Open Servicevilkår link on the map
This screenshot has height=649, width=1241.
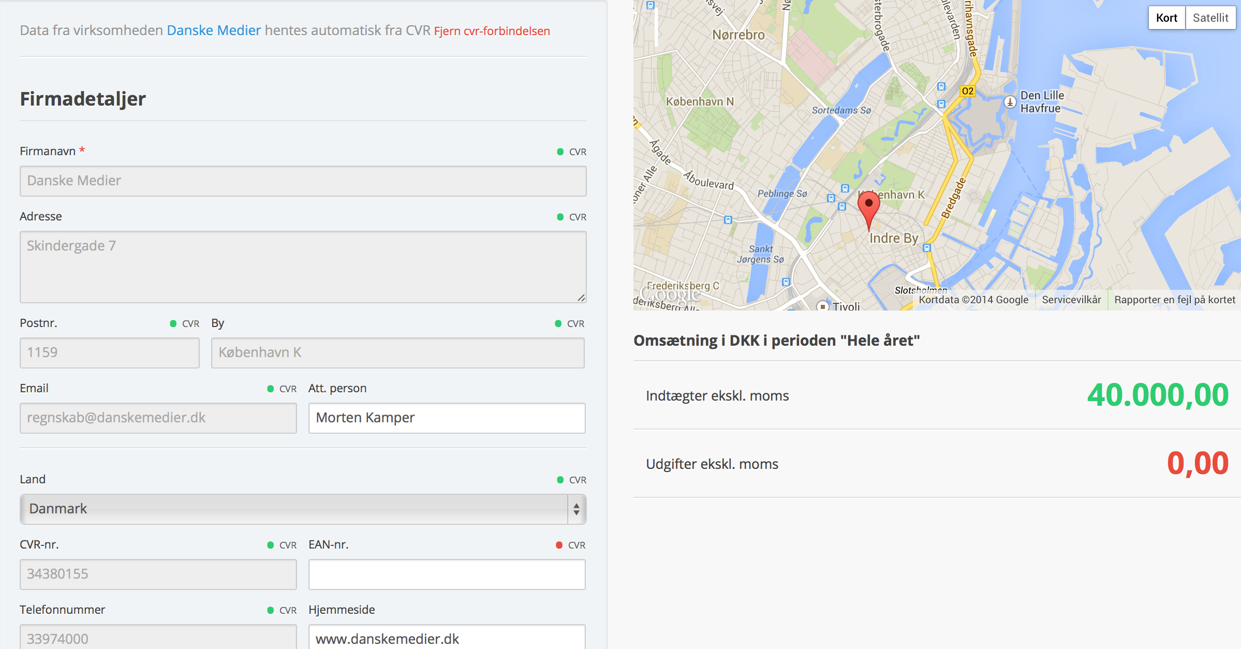pyautogui.click(x=1071, y=300)
